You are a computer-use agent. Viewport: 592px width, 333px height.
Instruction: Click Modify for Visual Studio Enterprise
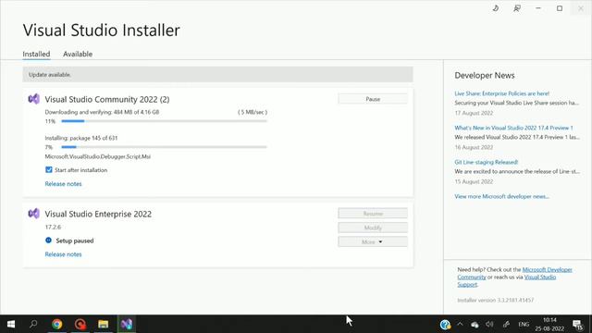click(x=373, y=228)
